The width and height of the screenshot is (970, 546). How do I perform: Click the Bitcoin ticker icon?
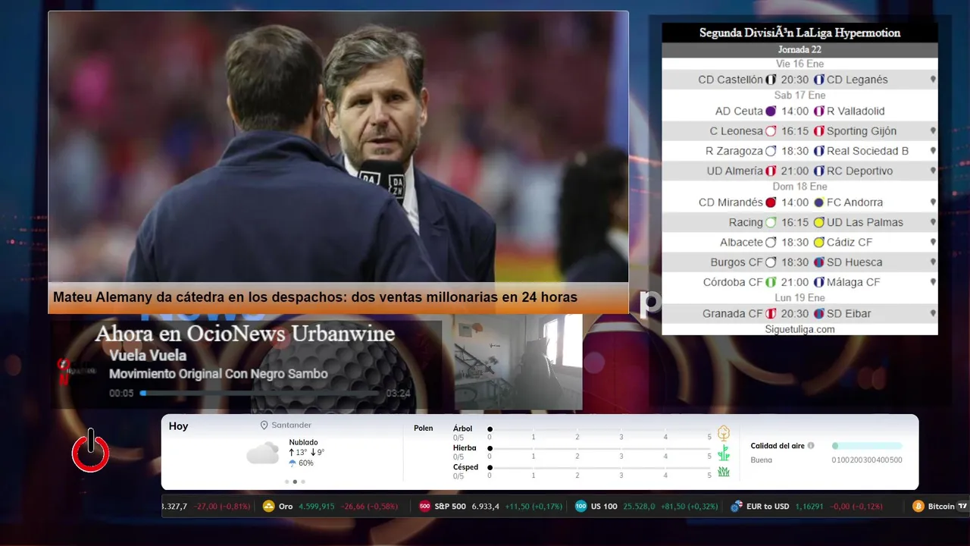[x=918, y=506]
